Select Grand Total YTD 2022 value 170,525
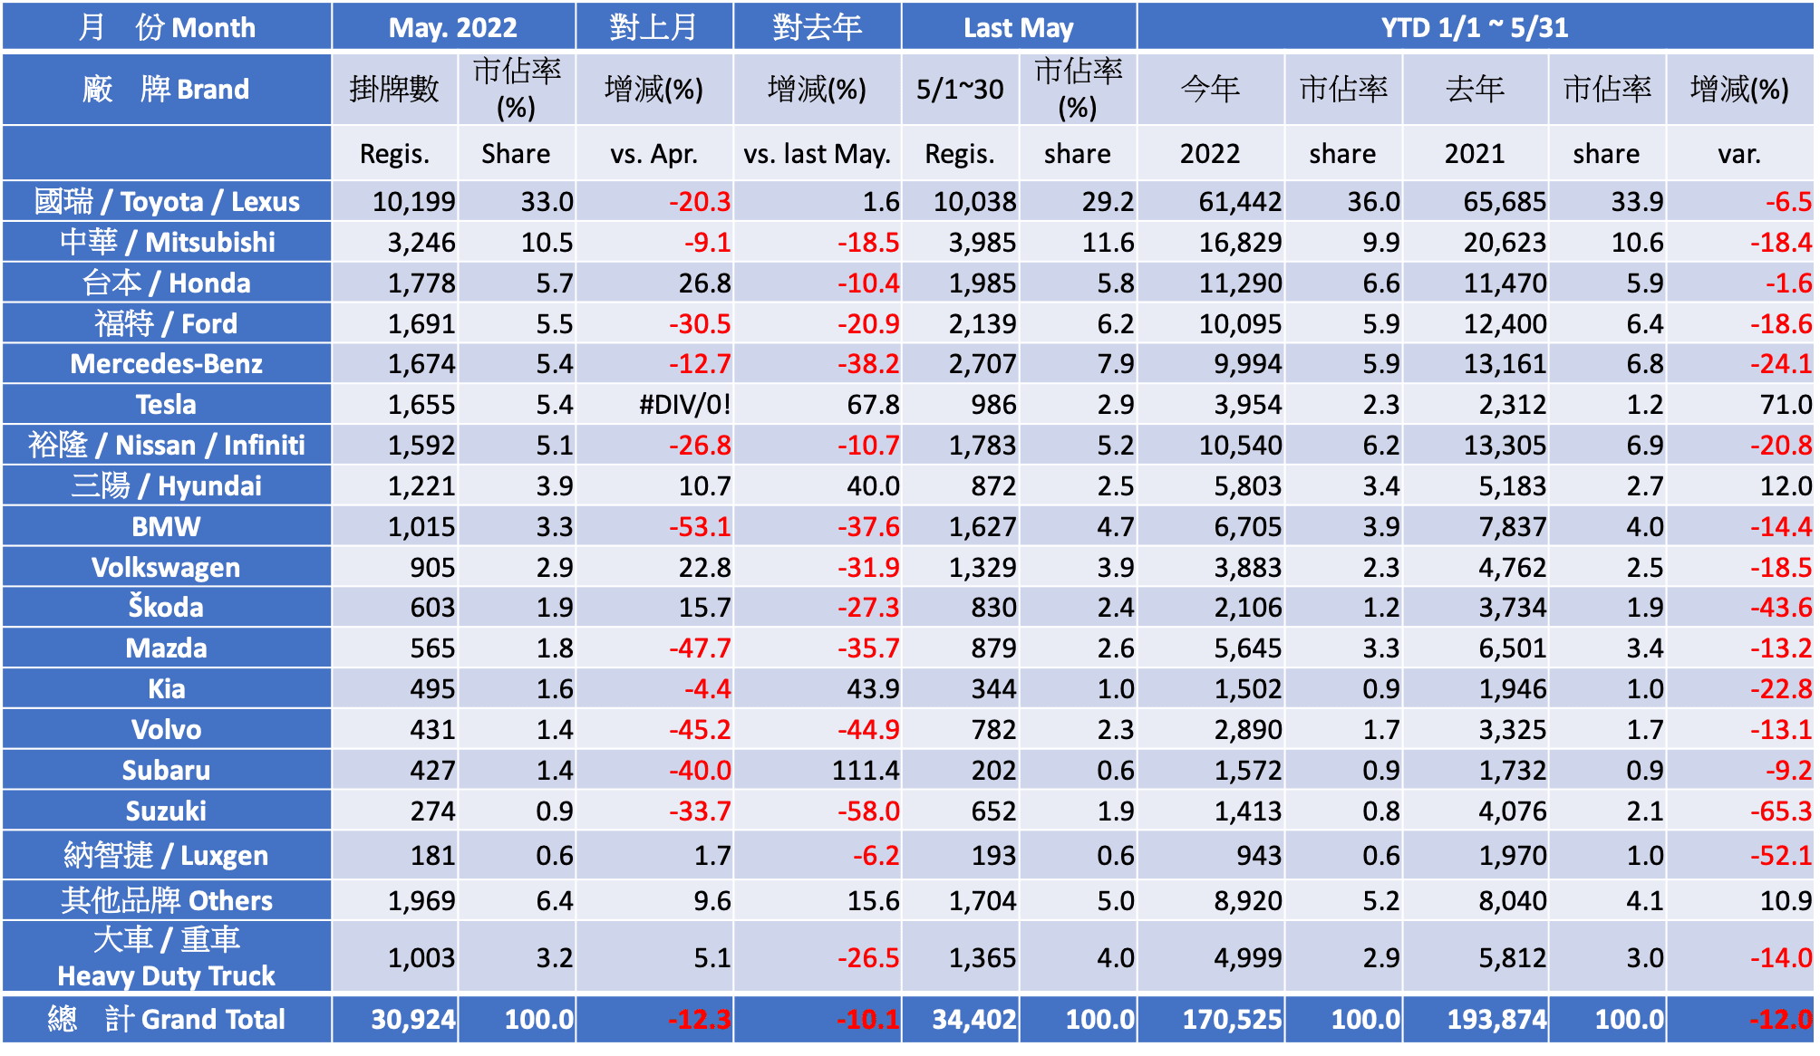Viewport: 1820px width, 1056px height. [x=1211, y=1019]
